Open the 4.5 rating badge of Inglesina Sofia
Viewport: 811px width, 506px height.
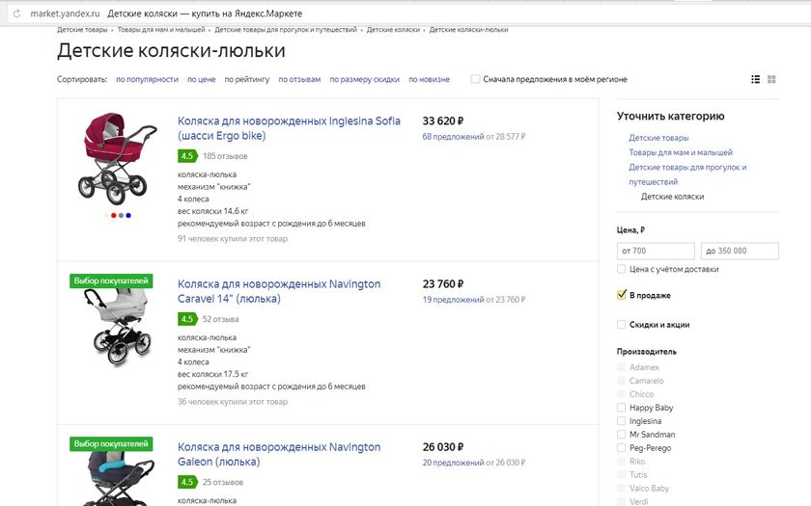[x=187, y=156]
